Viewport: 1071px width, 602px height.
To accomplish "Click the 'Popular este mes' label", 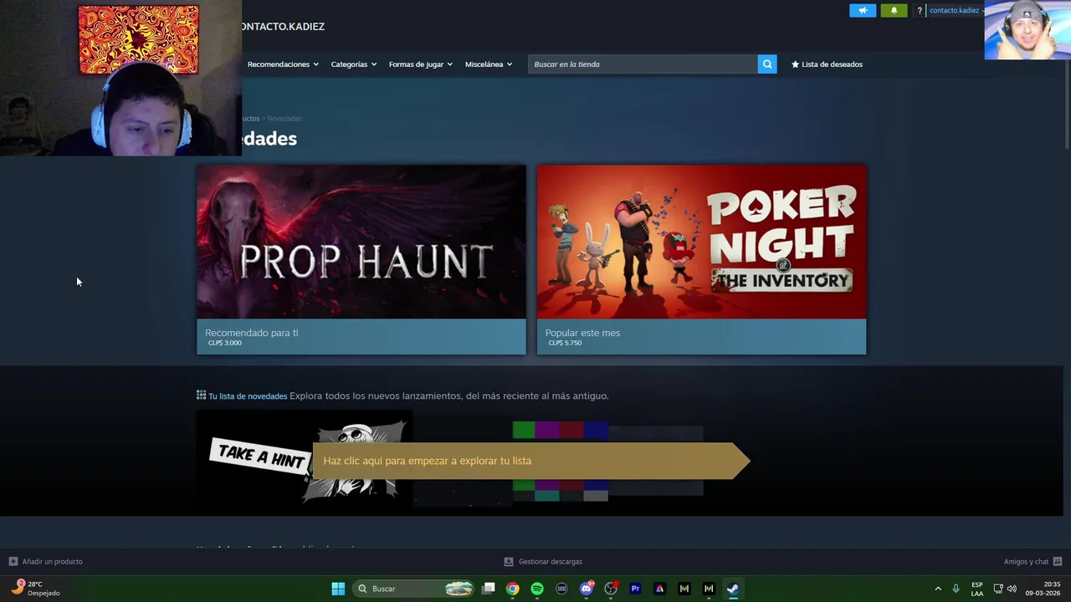I will pos(582,333).
